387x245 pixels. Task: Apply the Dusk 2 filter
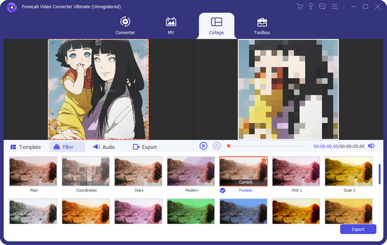[x=348, y=171]
